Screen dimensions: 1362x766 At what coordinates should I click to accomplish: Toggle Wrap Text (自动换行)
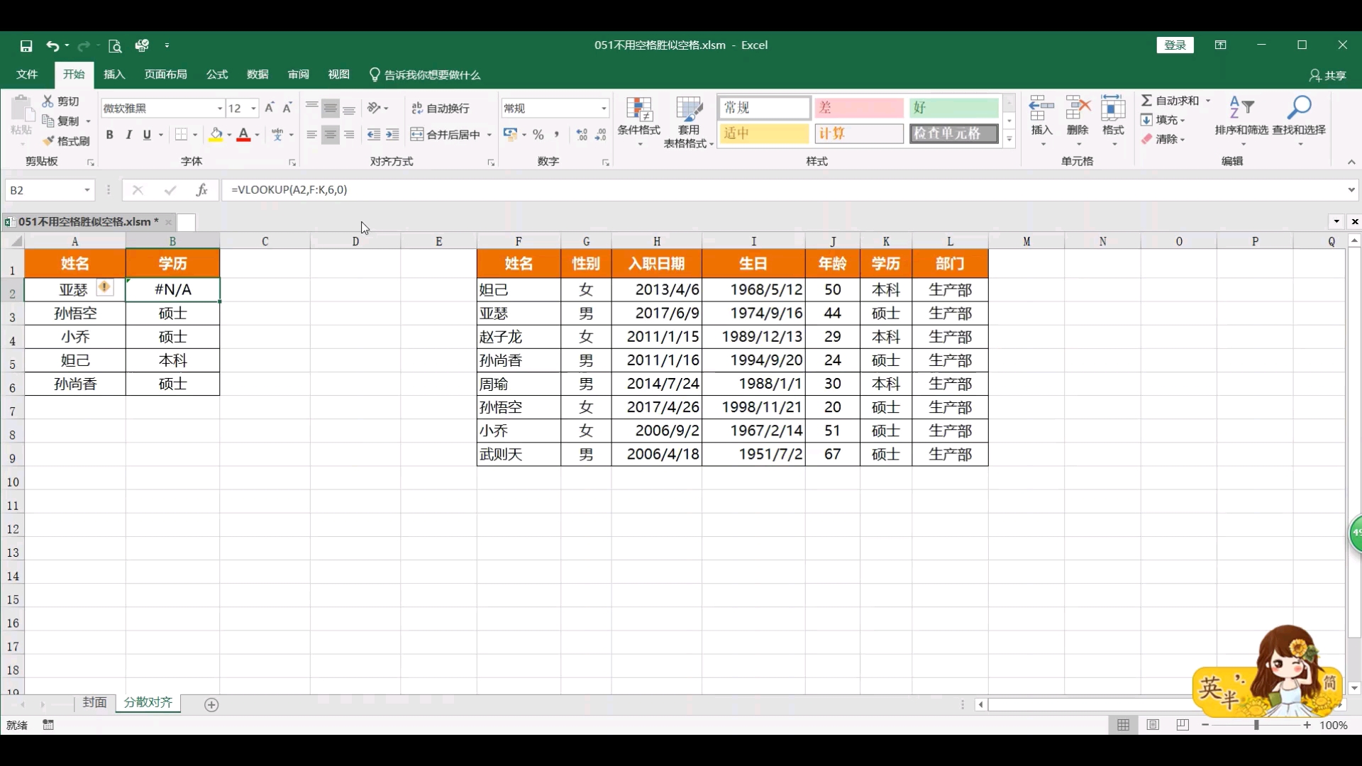[x=441, y=108]
